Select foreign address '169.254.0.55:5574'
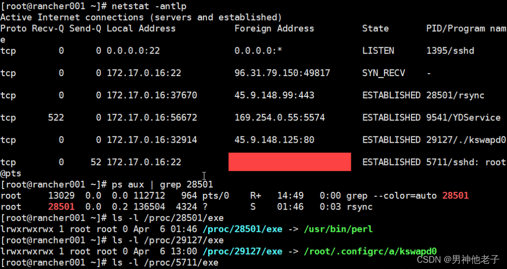 tap(280, 118)
